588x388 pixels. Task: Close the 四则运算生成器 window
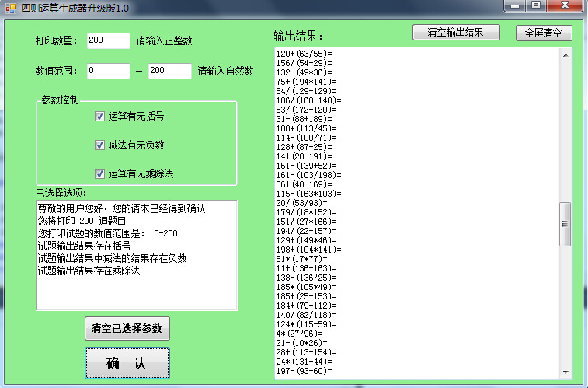tap(565, 5)
